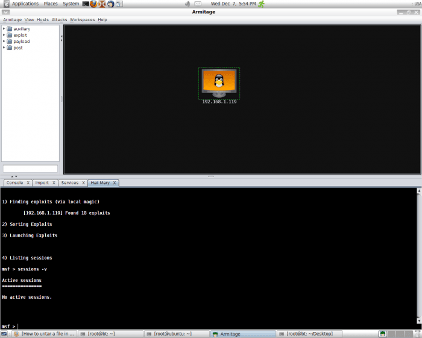Click the '3) Launching Exploits' line

click(x=30, y=235)
